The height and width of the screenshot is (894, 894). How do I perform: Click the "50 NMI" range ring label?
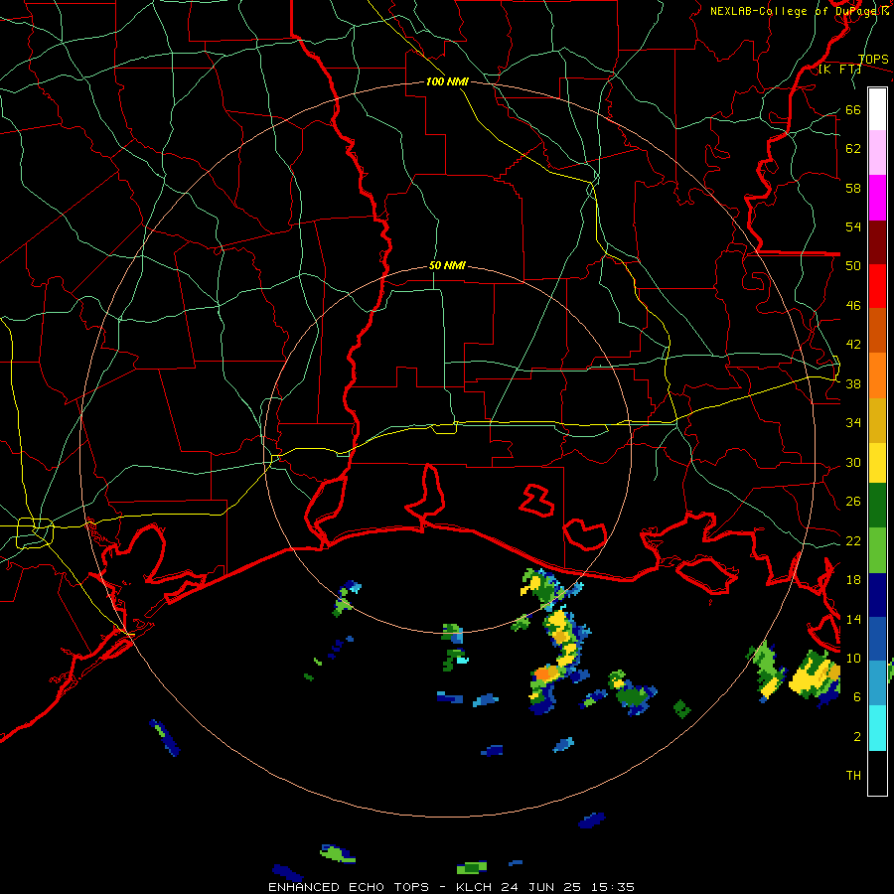point(447,265)
